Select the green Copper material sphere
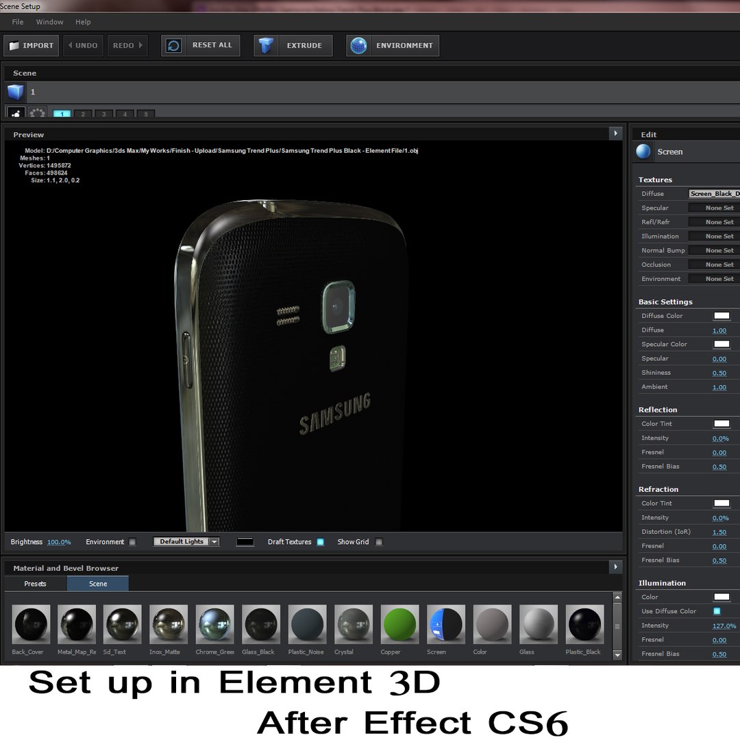Image resolution: width=740 pixels, height=740 pixels. (399, 624)
